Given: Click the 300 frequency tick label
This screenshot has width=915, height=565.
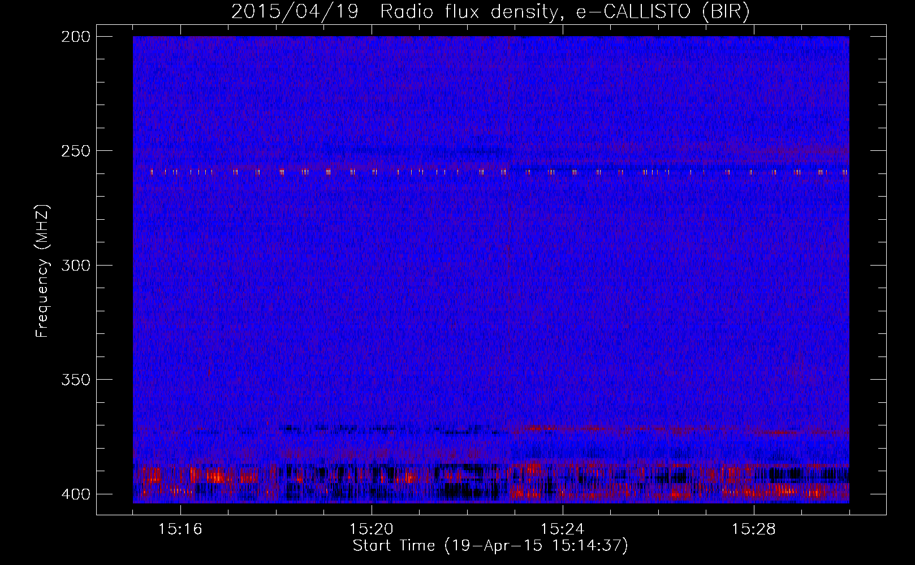Looking at the screenshot, I should click(x=76, y=266).
